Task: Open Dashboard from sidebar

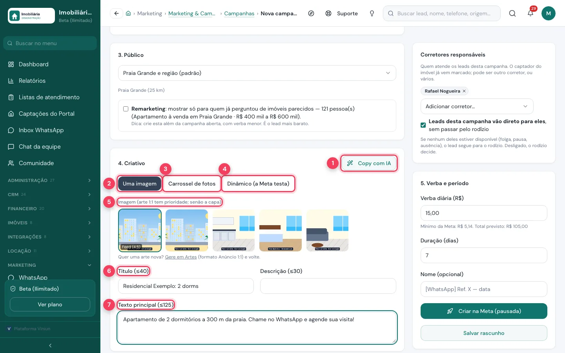Action: 50,64
